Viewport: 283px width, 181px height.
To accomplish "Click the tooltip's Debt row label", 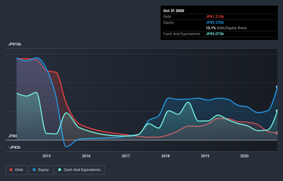I will (167, 17).
